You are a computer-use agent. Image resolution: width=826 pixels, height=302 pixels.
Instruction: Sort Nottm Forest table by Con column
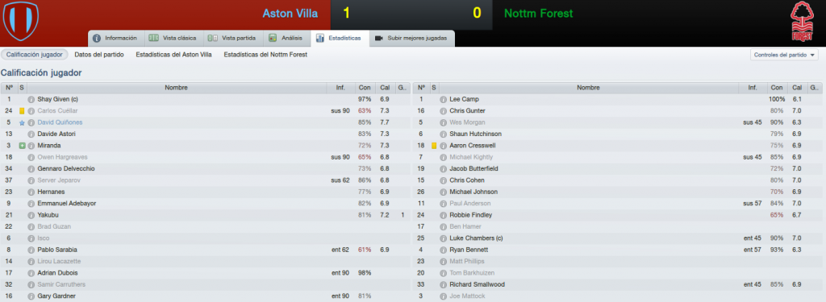(x=776, y=88)
